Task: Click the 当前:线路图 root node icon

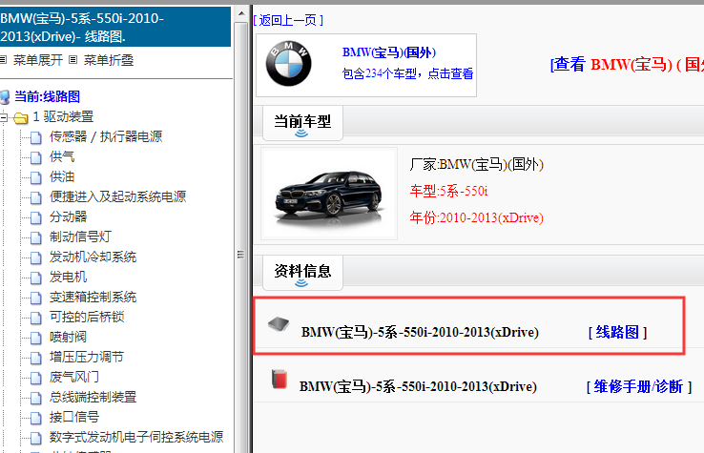Action: pos(5,97)
